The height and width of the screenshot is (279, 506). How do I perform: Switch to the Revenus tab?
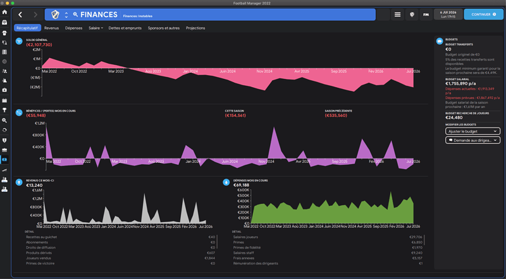click(51, 28)
